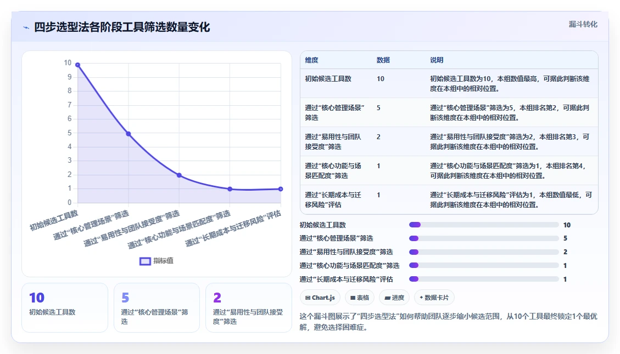Click the chart title 四步选型法各阶段工具筛选数量变化

pyautogui.click(x=122, y=27)
